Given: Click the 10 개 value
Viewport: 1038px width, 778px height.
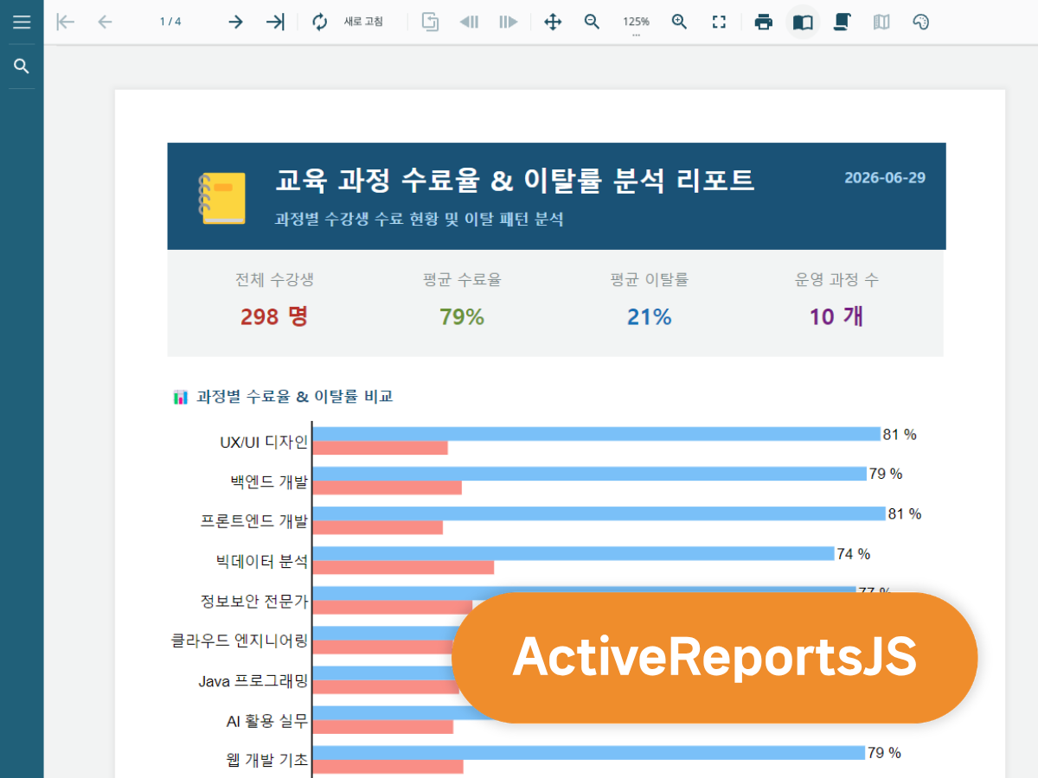Looking at the screenshot, I should click(836, 316).
